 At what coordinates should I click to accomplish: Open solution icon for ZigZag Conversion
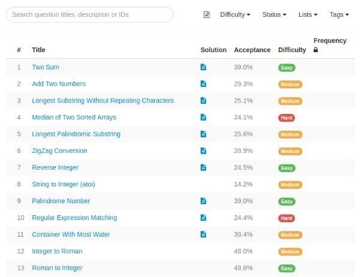(x=203, y=151)
